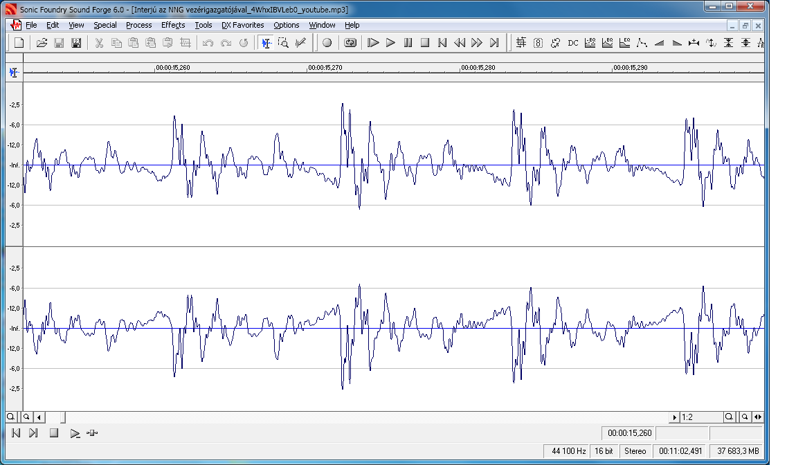Click the Paste clipboard icon
The image size is (805, 465).
[134, 43]
